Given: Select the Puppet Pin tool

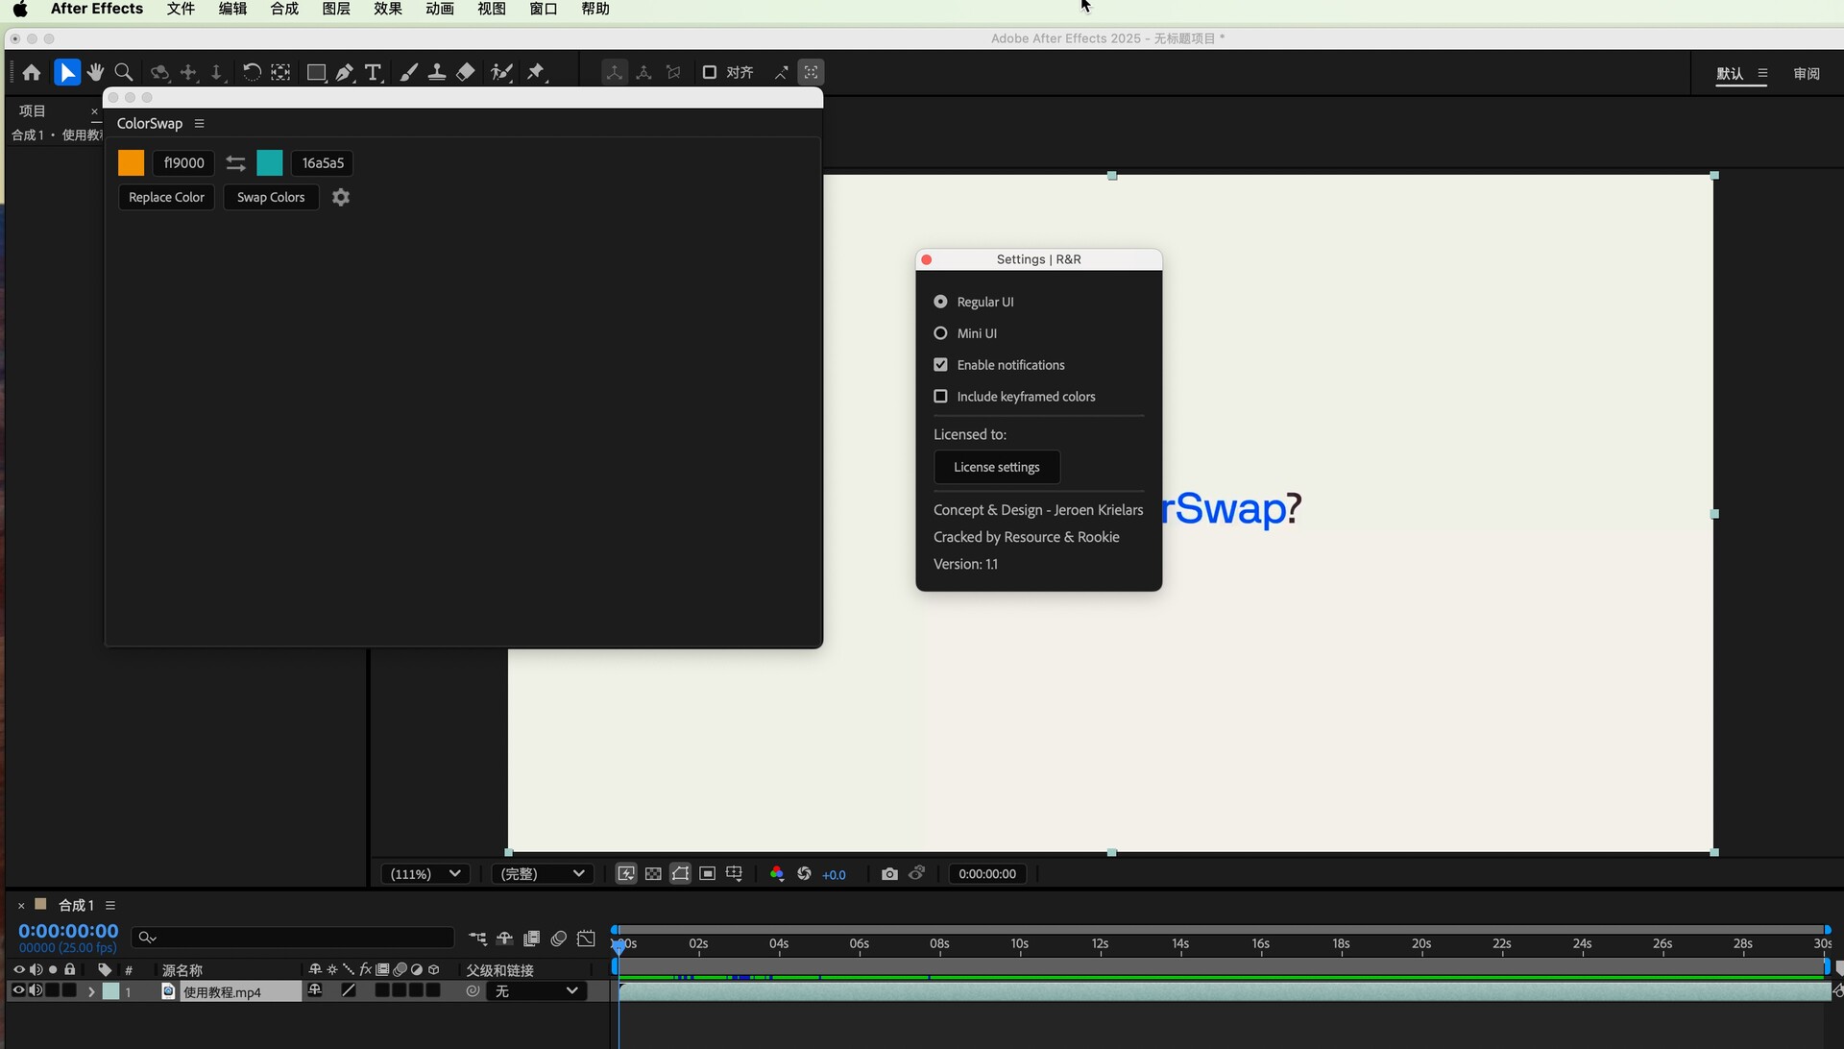Looking at the screenshot, I should [x=537, y=73].
